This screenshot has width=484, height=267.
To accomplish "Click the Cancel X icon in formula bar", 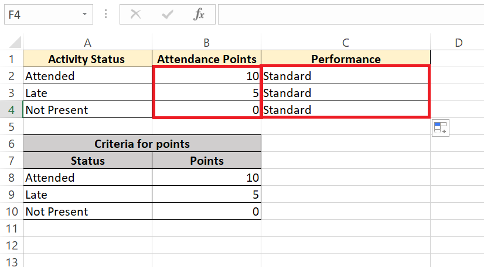I will [x=135, y=14].
